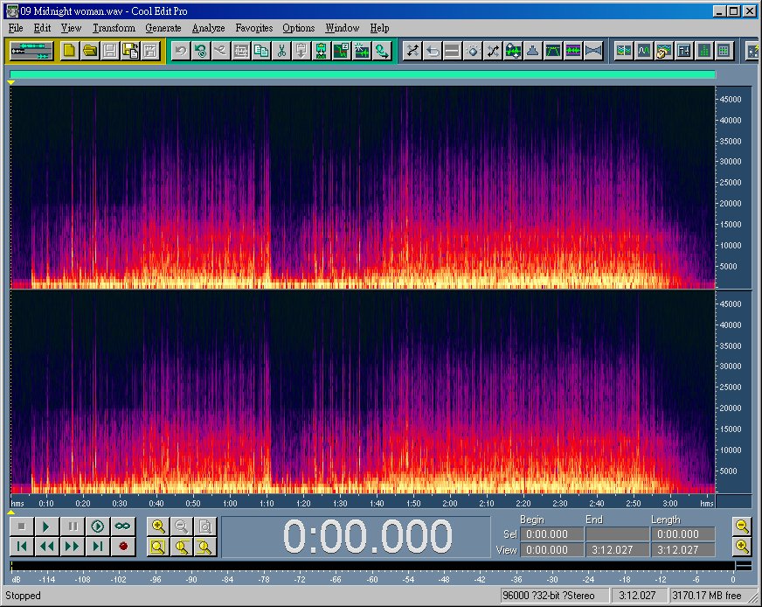
Task: Open the Transform menu
Action: (x=114, y=28)
